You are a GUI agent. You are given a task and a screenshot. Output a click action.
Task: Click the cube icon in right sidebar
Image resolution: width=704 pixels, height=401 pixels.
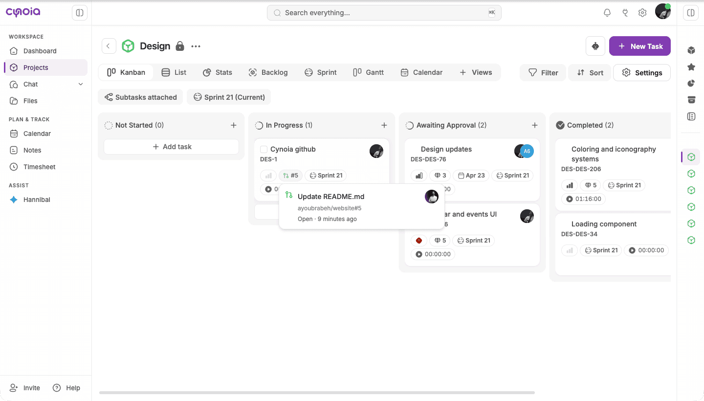click(691, 50)
